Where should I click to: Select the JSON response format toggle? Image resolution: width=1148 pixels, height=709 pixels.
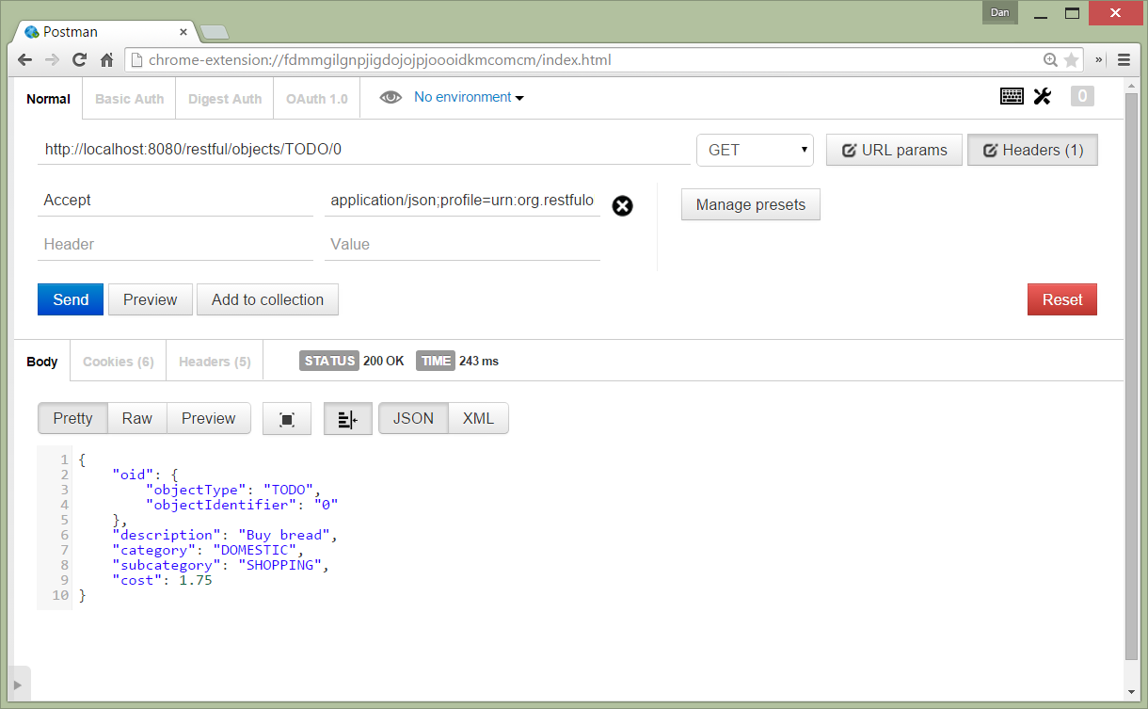click(412, 418)
